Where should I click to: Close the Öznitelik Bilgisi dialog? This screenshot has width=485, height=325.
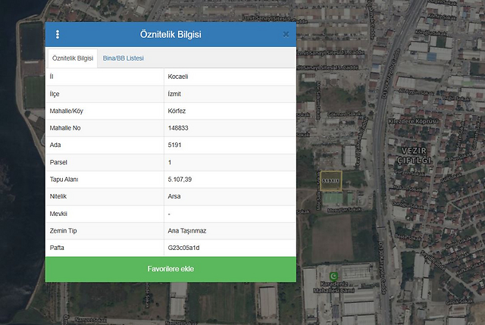tap(286, 34)
